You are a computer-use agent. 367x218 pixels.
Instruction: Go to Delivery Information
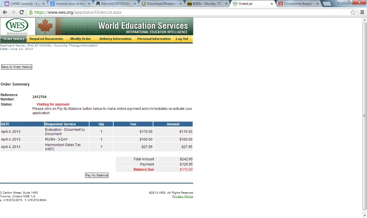(x=115, y=39)
